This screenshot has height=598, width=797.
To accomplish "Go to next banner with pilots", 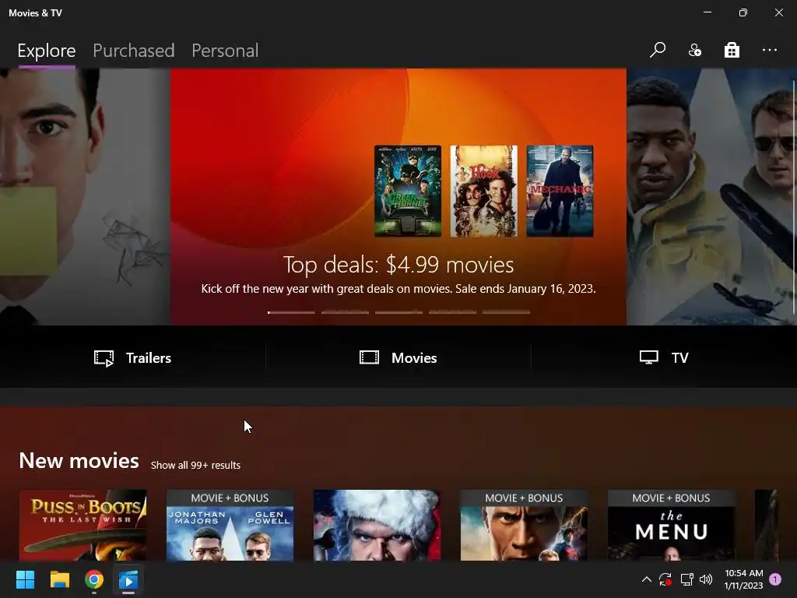I will 710,197.
